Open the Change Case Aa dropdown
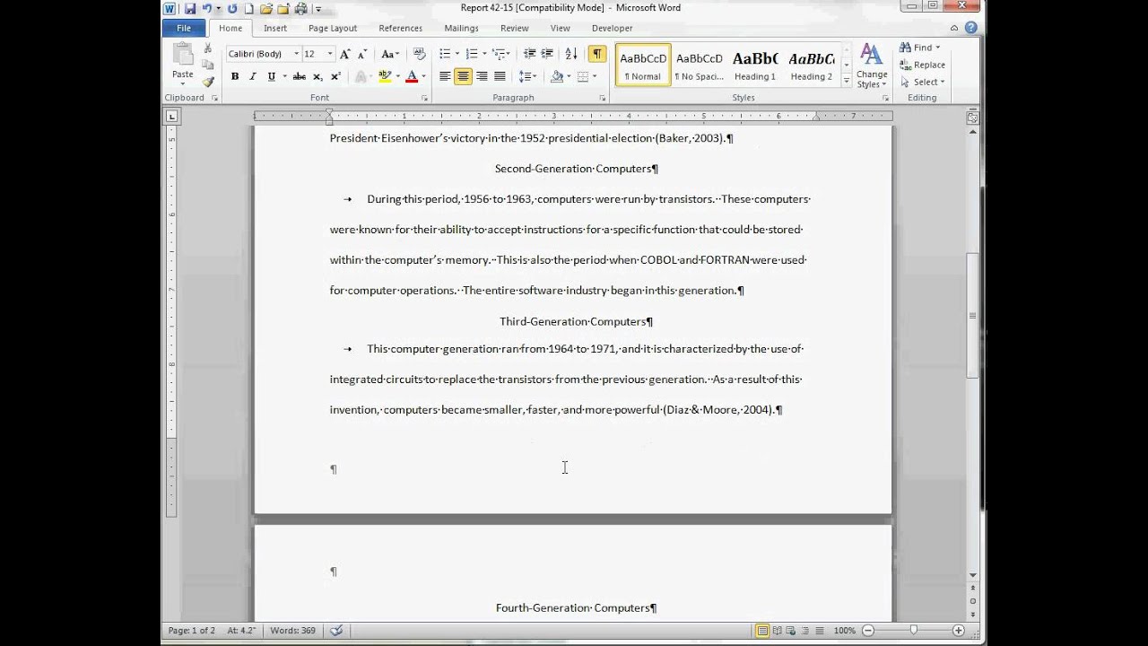The image size is (1148, 646). 391,54
